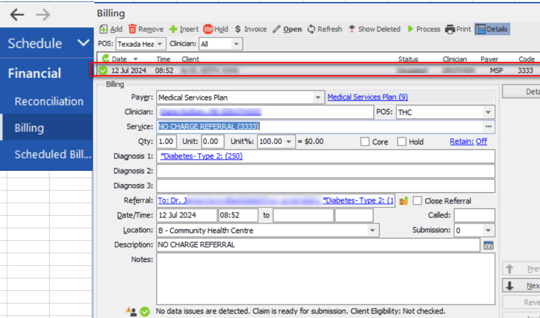
Task: Check the Close Referral box
Action: tap(417, 201)
